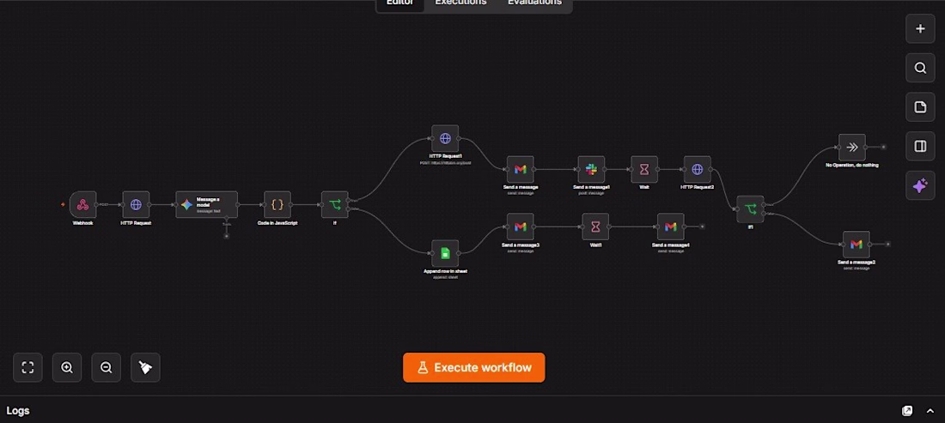Expand the Logs panel chevron
The image size is (945, 423).
click(x=930, y=411)
